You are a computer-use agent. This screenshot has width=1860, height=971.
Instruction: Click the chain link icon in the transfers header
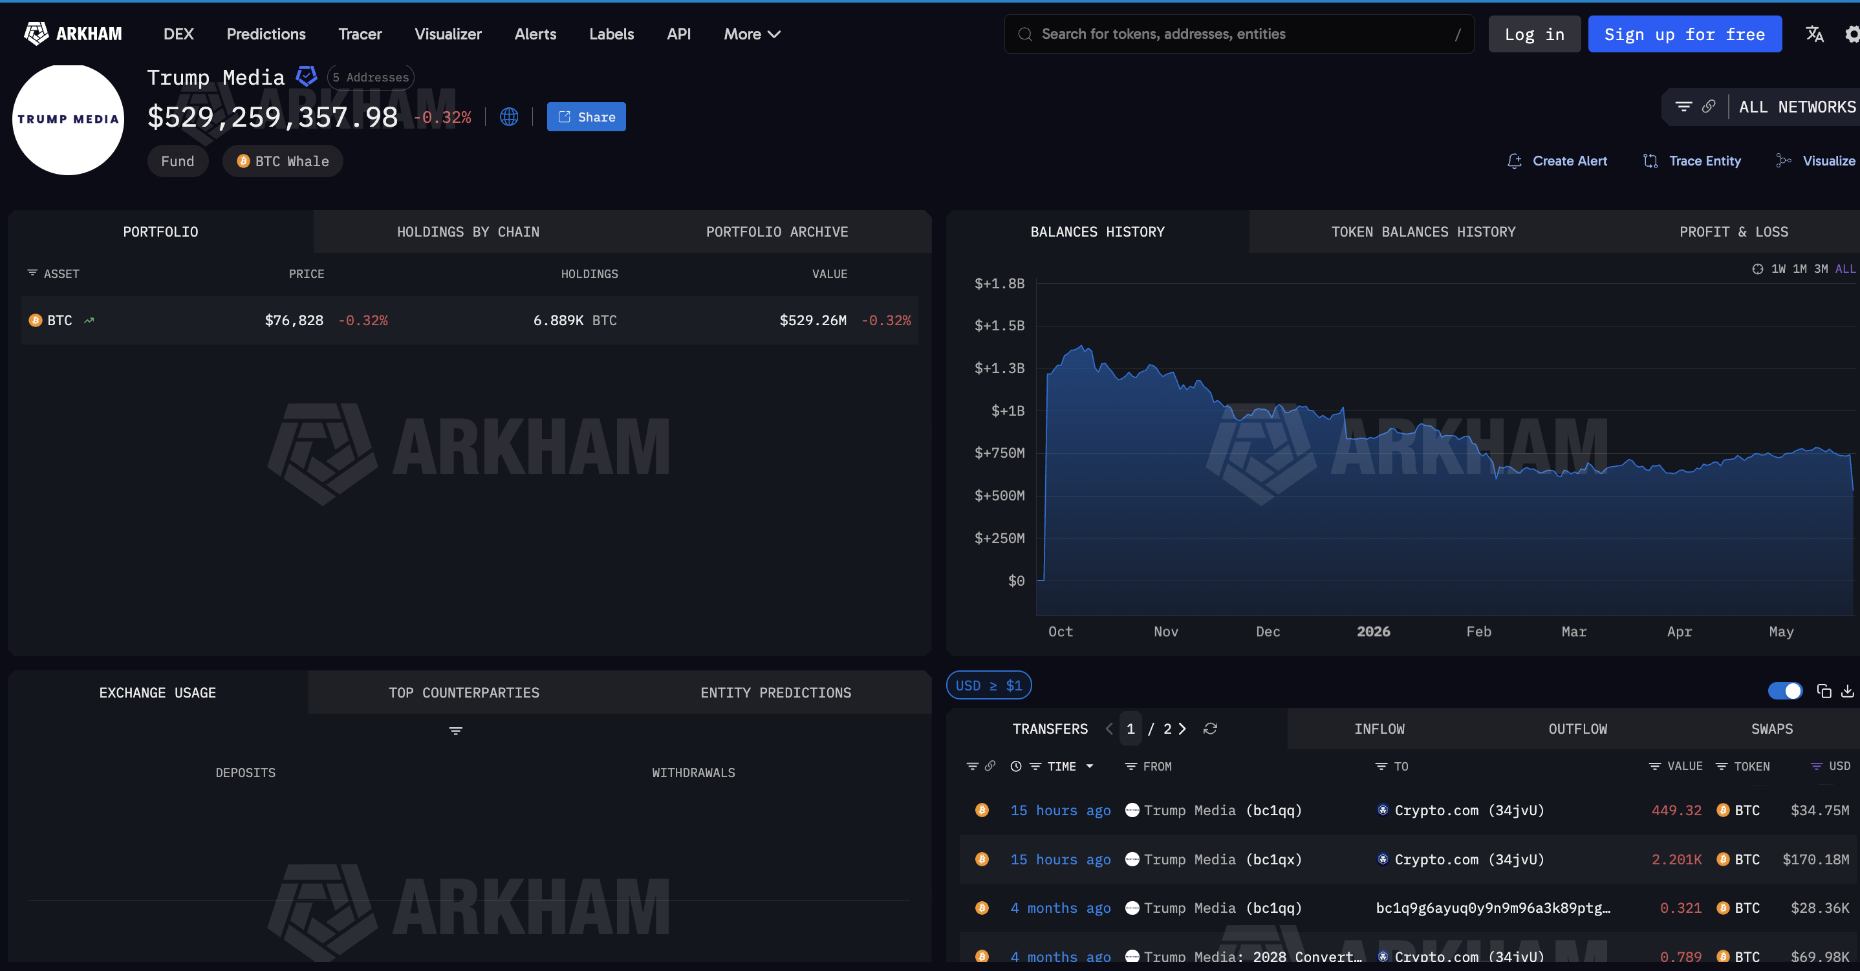tap(990, 765)
